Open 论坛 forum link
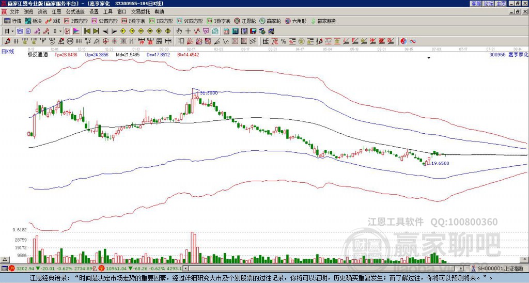Viewport: 529px width, 283px height. point(488,4)
